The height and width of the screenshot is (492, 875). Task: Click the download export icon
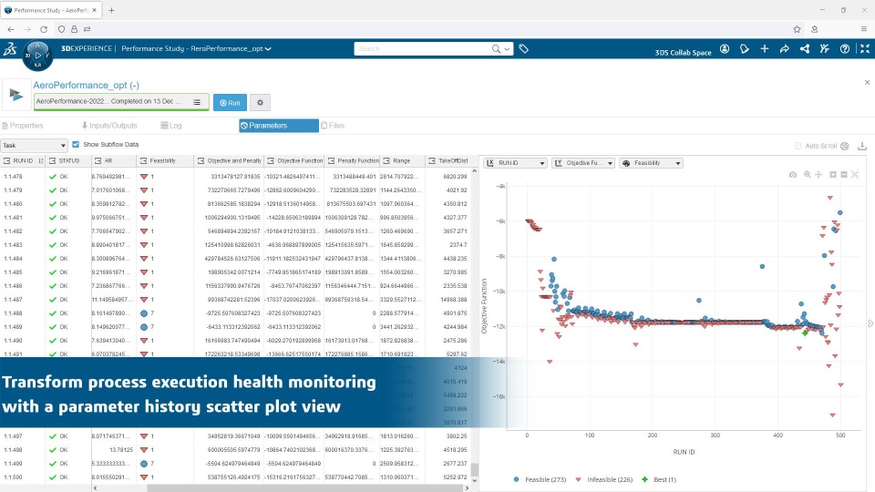tap(862, 146)
